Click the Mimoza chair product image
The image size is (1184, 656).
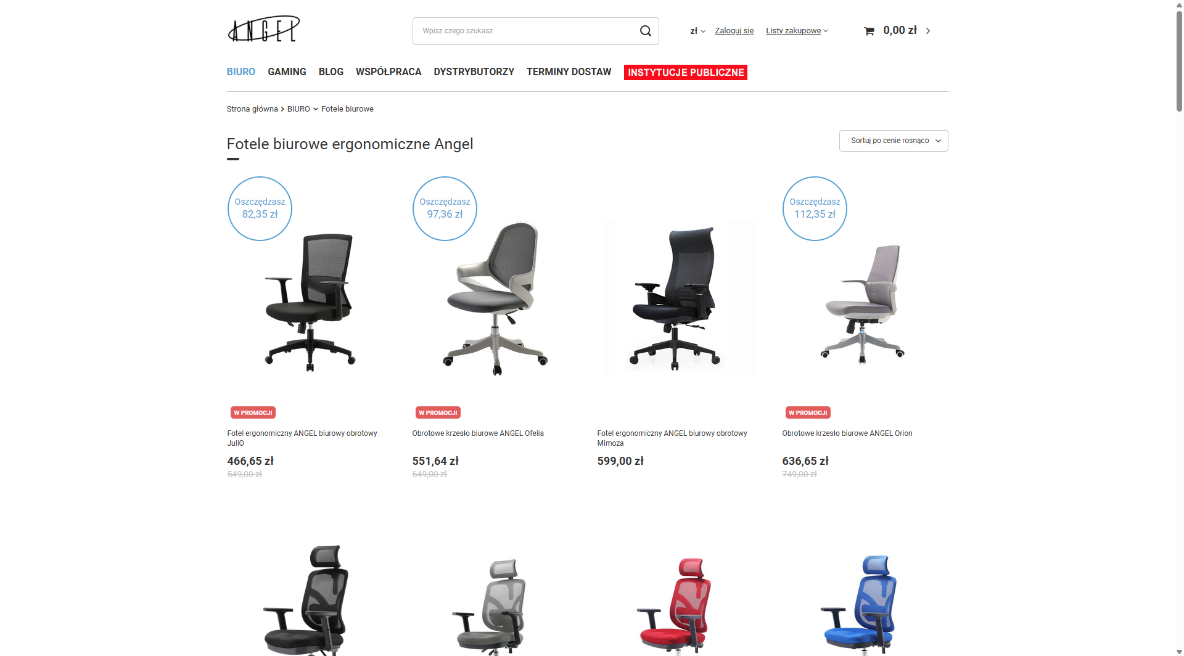pos(680,298)
